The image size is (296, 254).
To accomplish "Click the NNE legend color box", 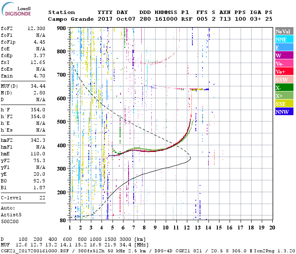I will point(283,39).
